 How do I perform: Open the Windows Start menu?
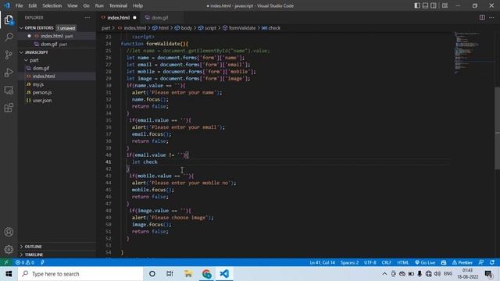9,274
